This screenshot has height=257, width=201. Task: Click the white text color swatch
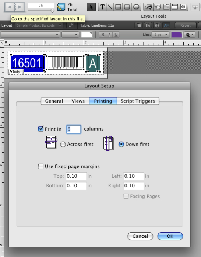[x=87, y=35]
